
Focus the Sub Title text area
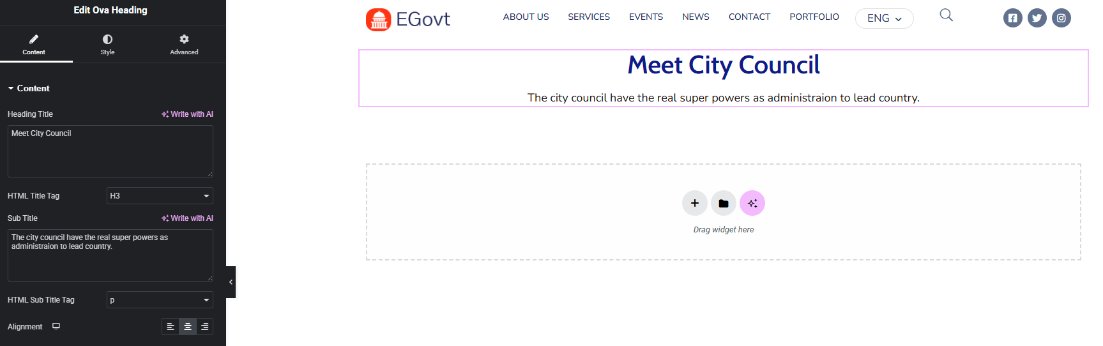tap(110, 255)
